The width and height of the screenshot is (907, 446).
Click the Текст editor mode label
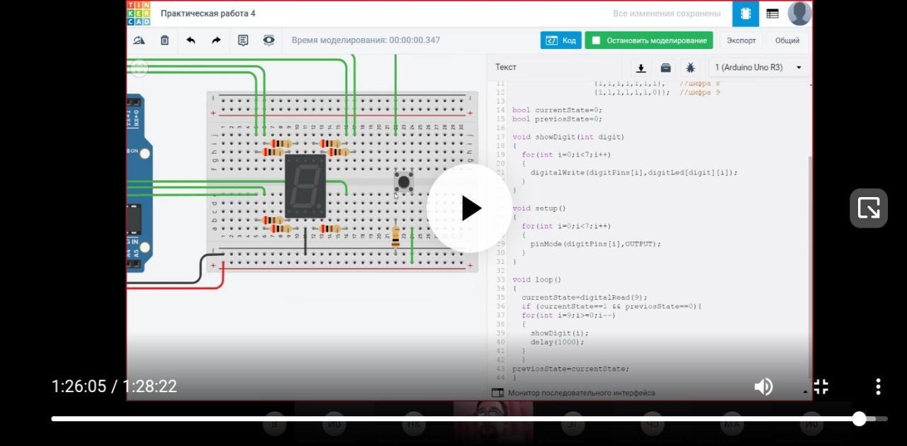(x=506, y=67)
